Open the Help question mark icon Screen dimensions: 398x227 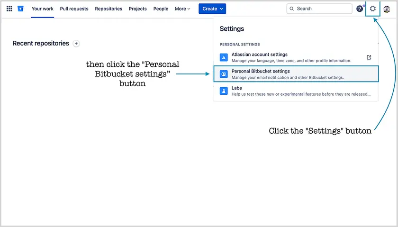pyautogui.click(x=360, y=9)
